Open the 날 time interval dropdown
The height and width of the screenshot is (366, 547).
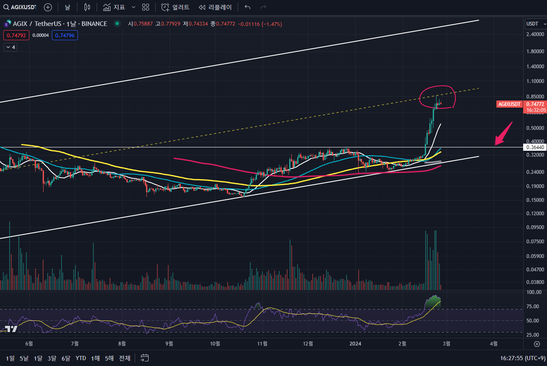[67, 7]
